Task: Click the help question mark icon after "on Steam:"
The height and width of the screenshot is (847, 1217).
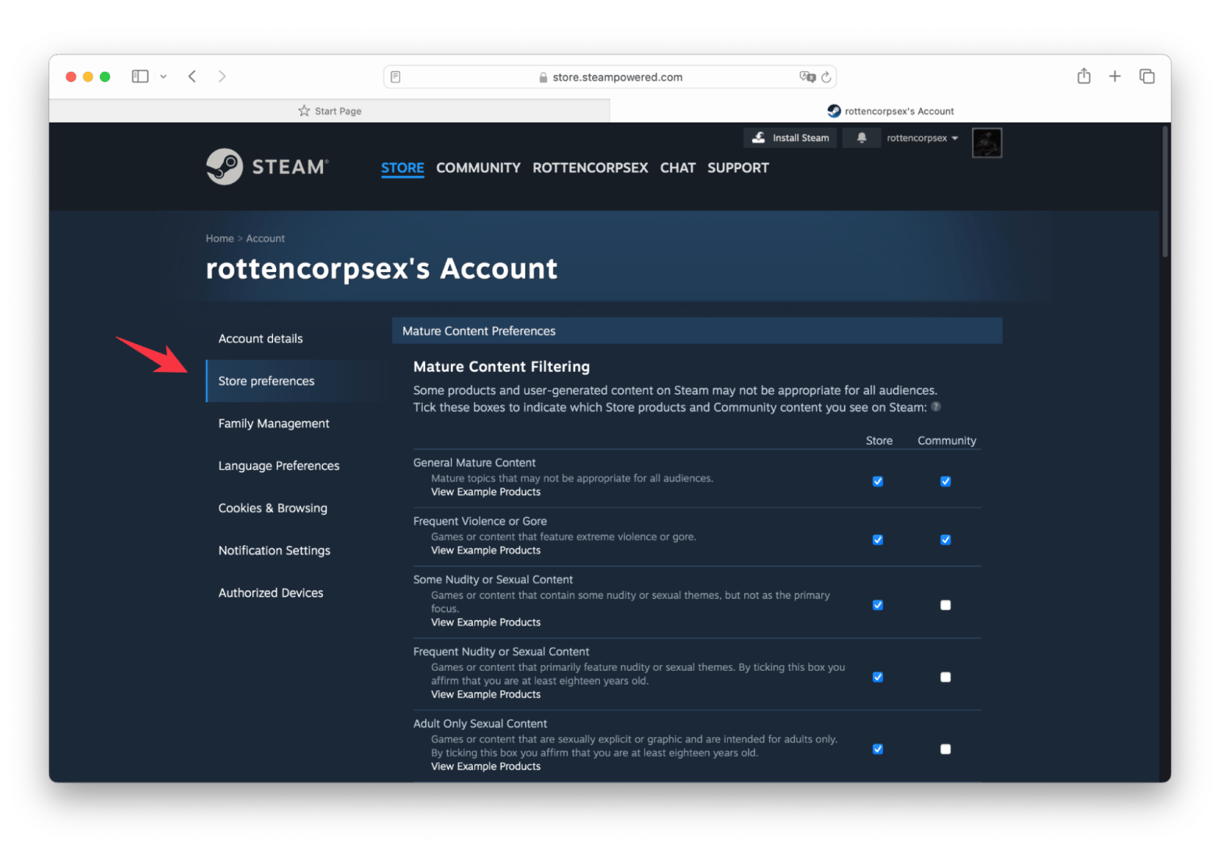Action: point(936,406)
